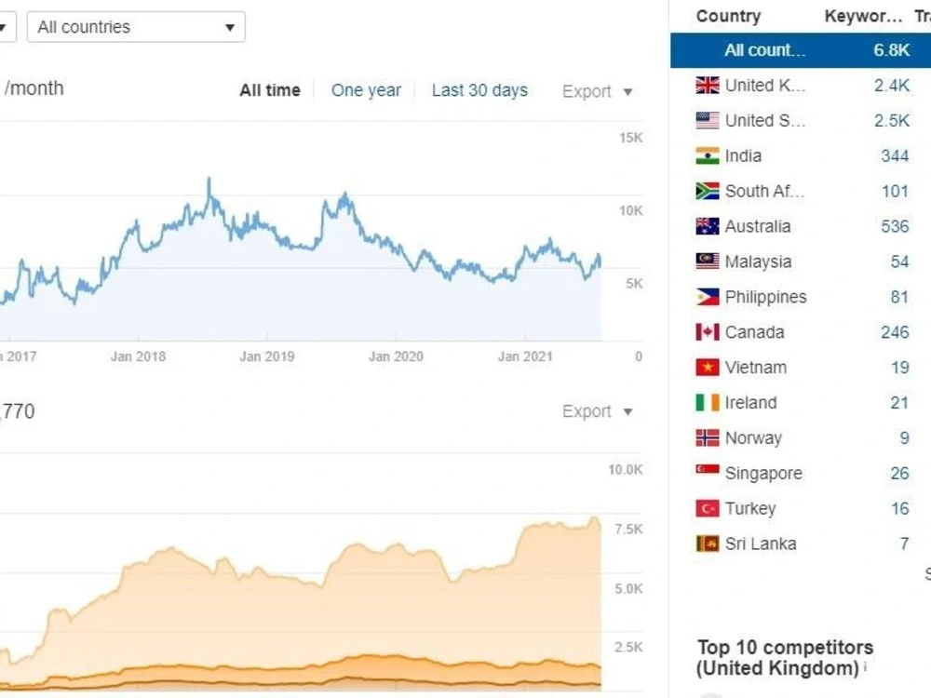Click the Jan 2018 axis label

[138, 356]
